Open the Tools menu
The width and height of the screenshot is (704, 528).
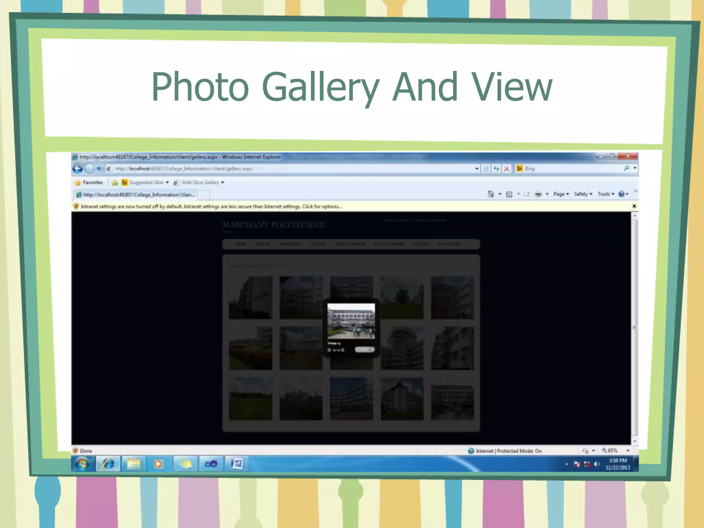(606, 194)
